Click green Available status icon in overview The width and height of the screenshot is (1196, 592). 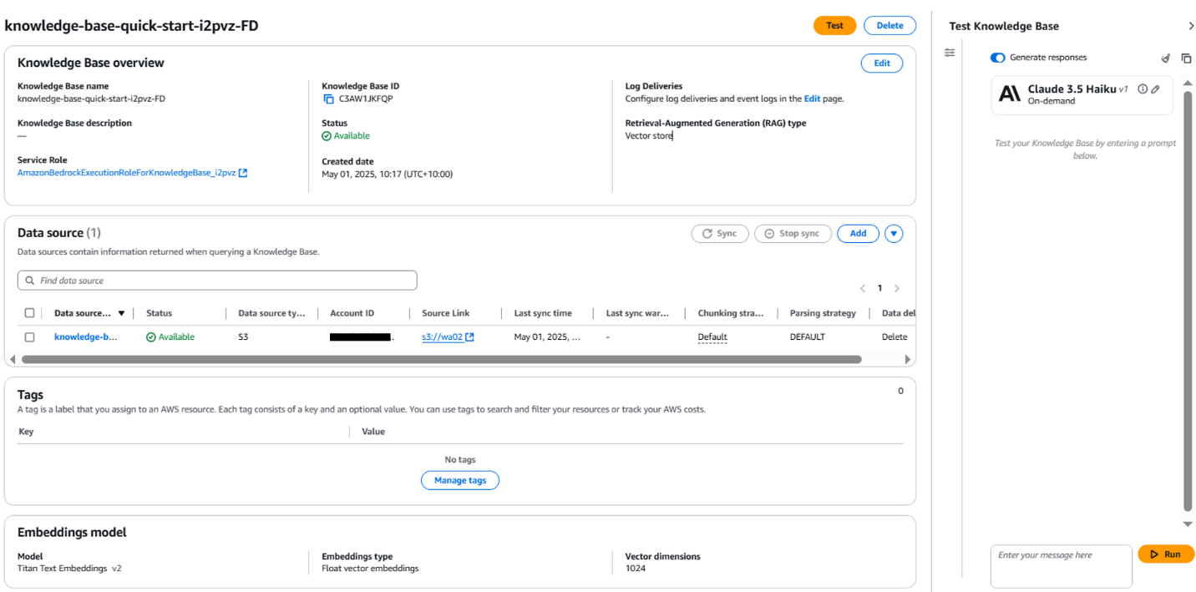tap(327, 136)
